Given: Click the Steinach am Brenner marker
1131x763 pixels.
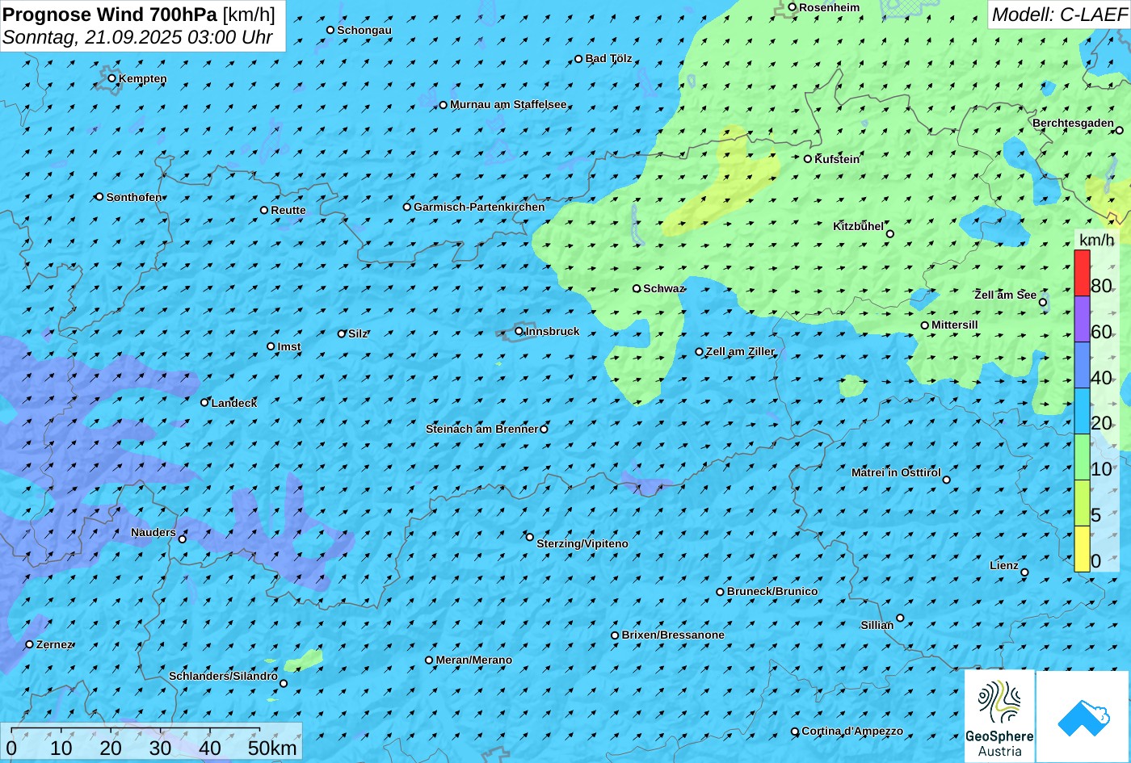Looking at the screenshot, I should pyautogui.click(x=544, y=429).
